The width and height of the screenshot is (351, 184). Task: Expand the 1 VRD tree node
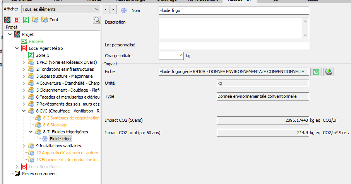pos(24,62)
